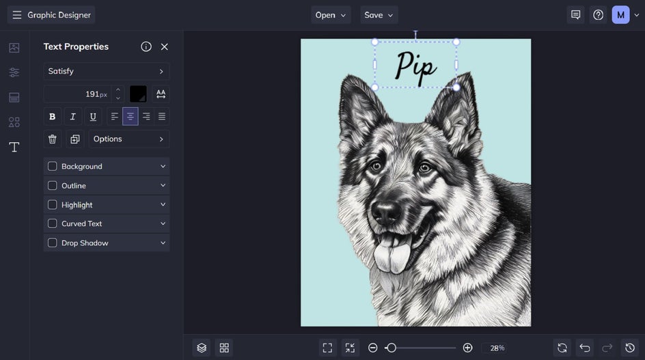Open the Layers panel icon
This screenshot has width=645, height=360.
pos(201,348)
